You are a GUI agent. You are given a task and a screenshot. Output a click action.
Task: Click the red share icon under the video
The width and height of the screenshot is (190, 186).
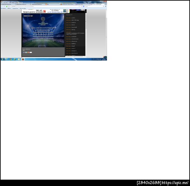coord(29,52)
